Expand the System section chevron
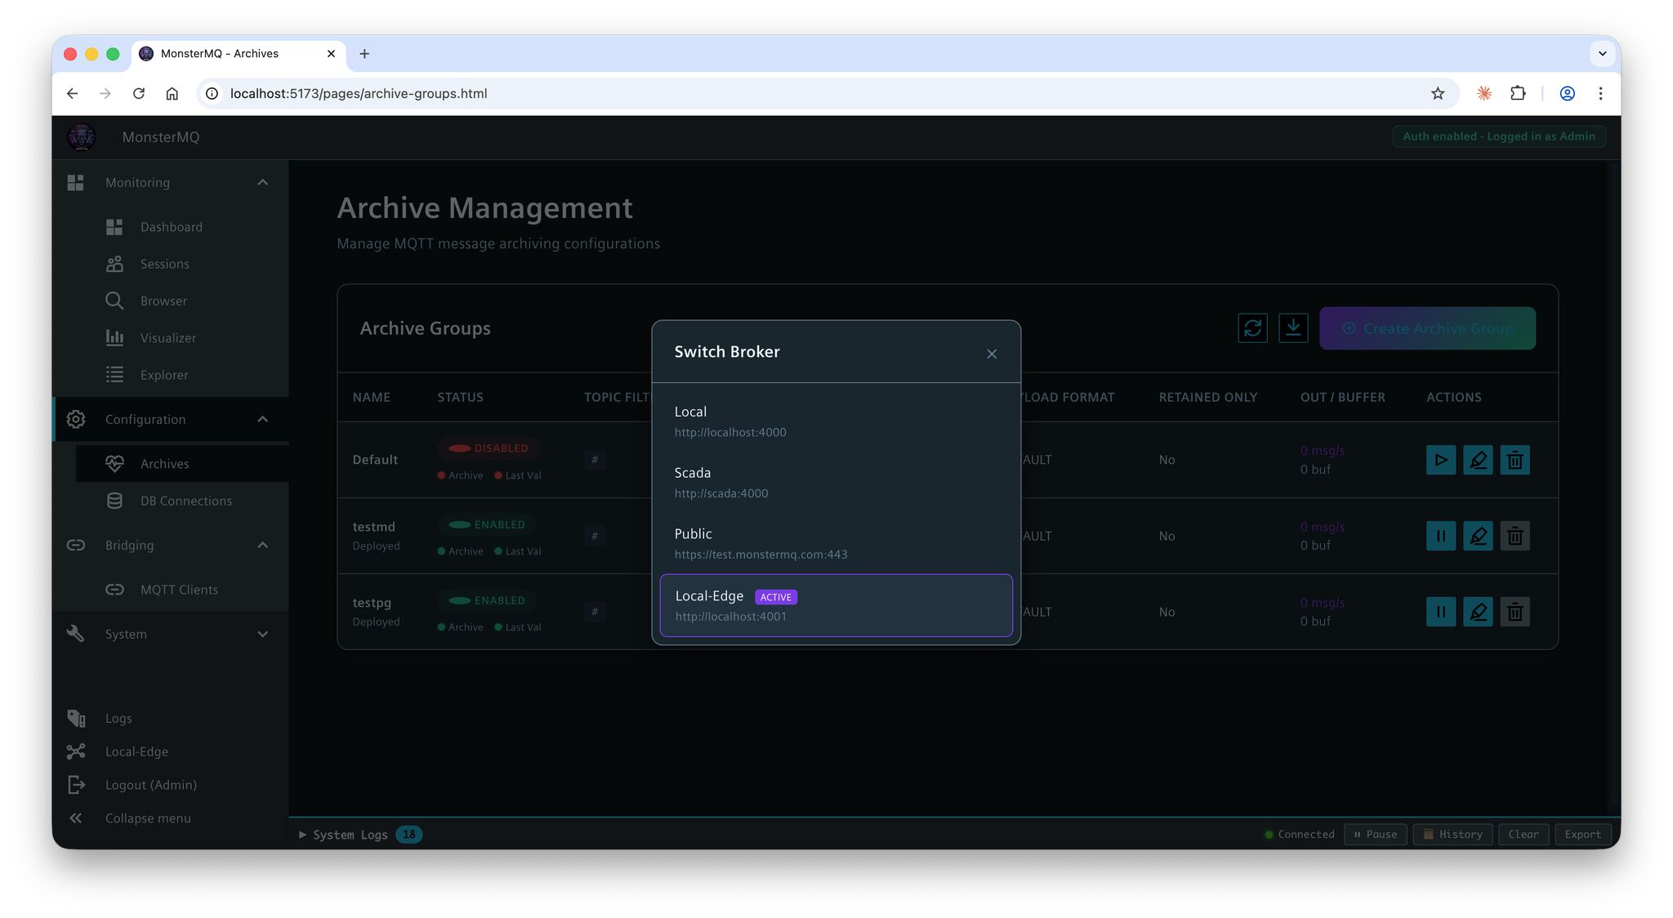Screen dimensions: 1673x918 click(x=262, y=634)
